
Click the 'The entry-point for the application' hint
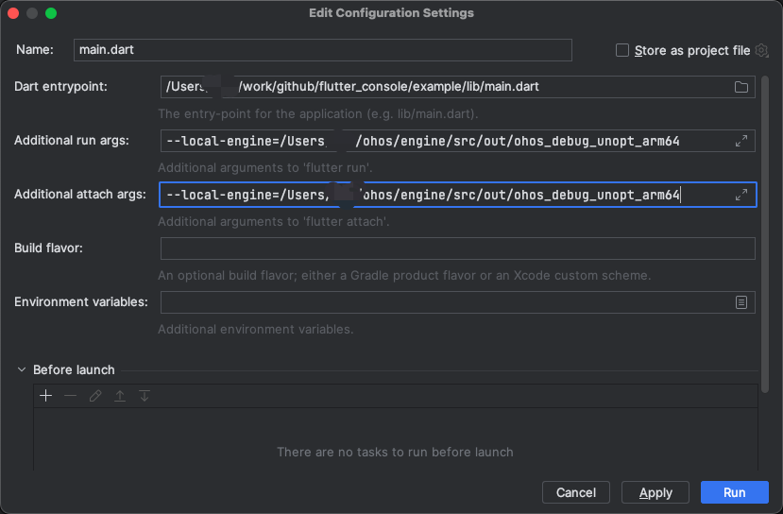(x=318, y=114)
